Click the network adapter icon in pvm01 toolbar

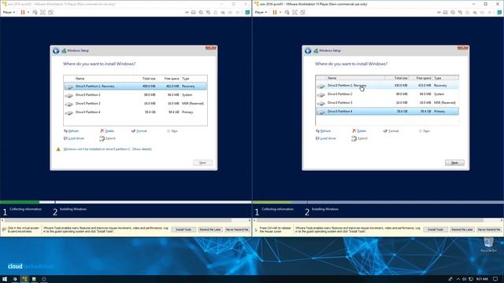pos(460,13)
